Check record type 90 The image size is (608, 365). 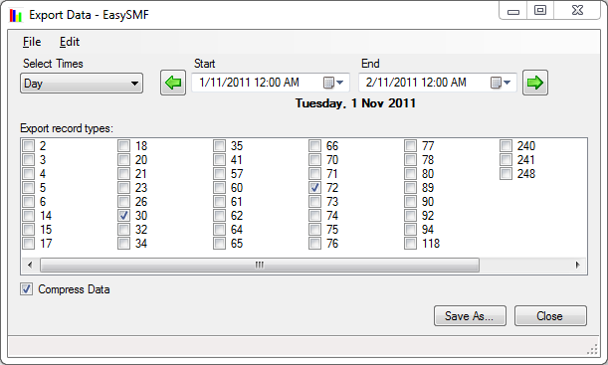coord(410,202)
